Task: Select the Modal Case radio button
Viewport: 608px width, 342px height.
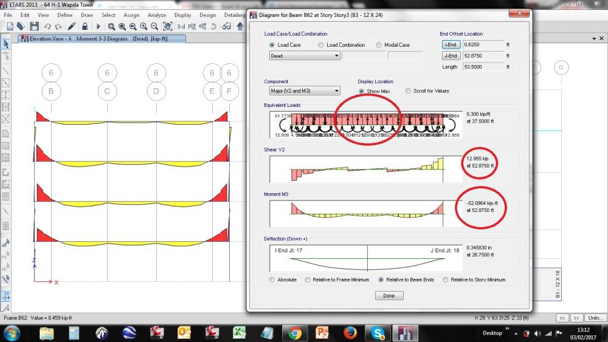Action: click(x=378, y=45)
